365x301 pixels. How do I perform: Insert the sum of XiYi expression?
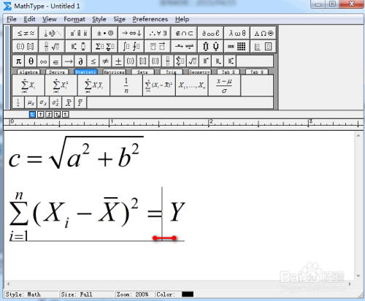(93, 85)
